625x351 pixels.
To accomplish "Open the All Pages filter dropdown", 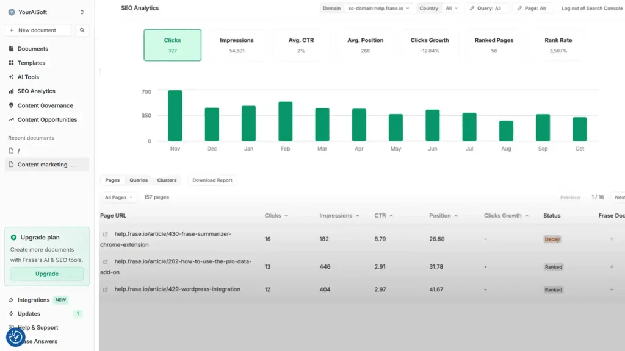I will 118,197.
